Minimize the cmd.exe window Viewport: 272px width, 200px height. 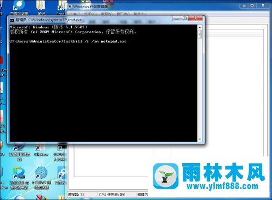tap(177, 19)
